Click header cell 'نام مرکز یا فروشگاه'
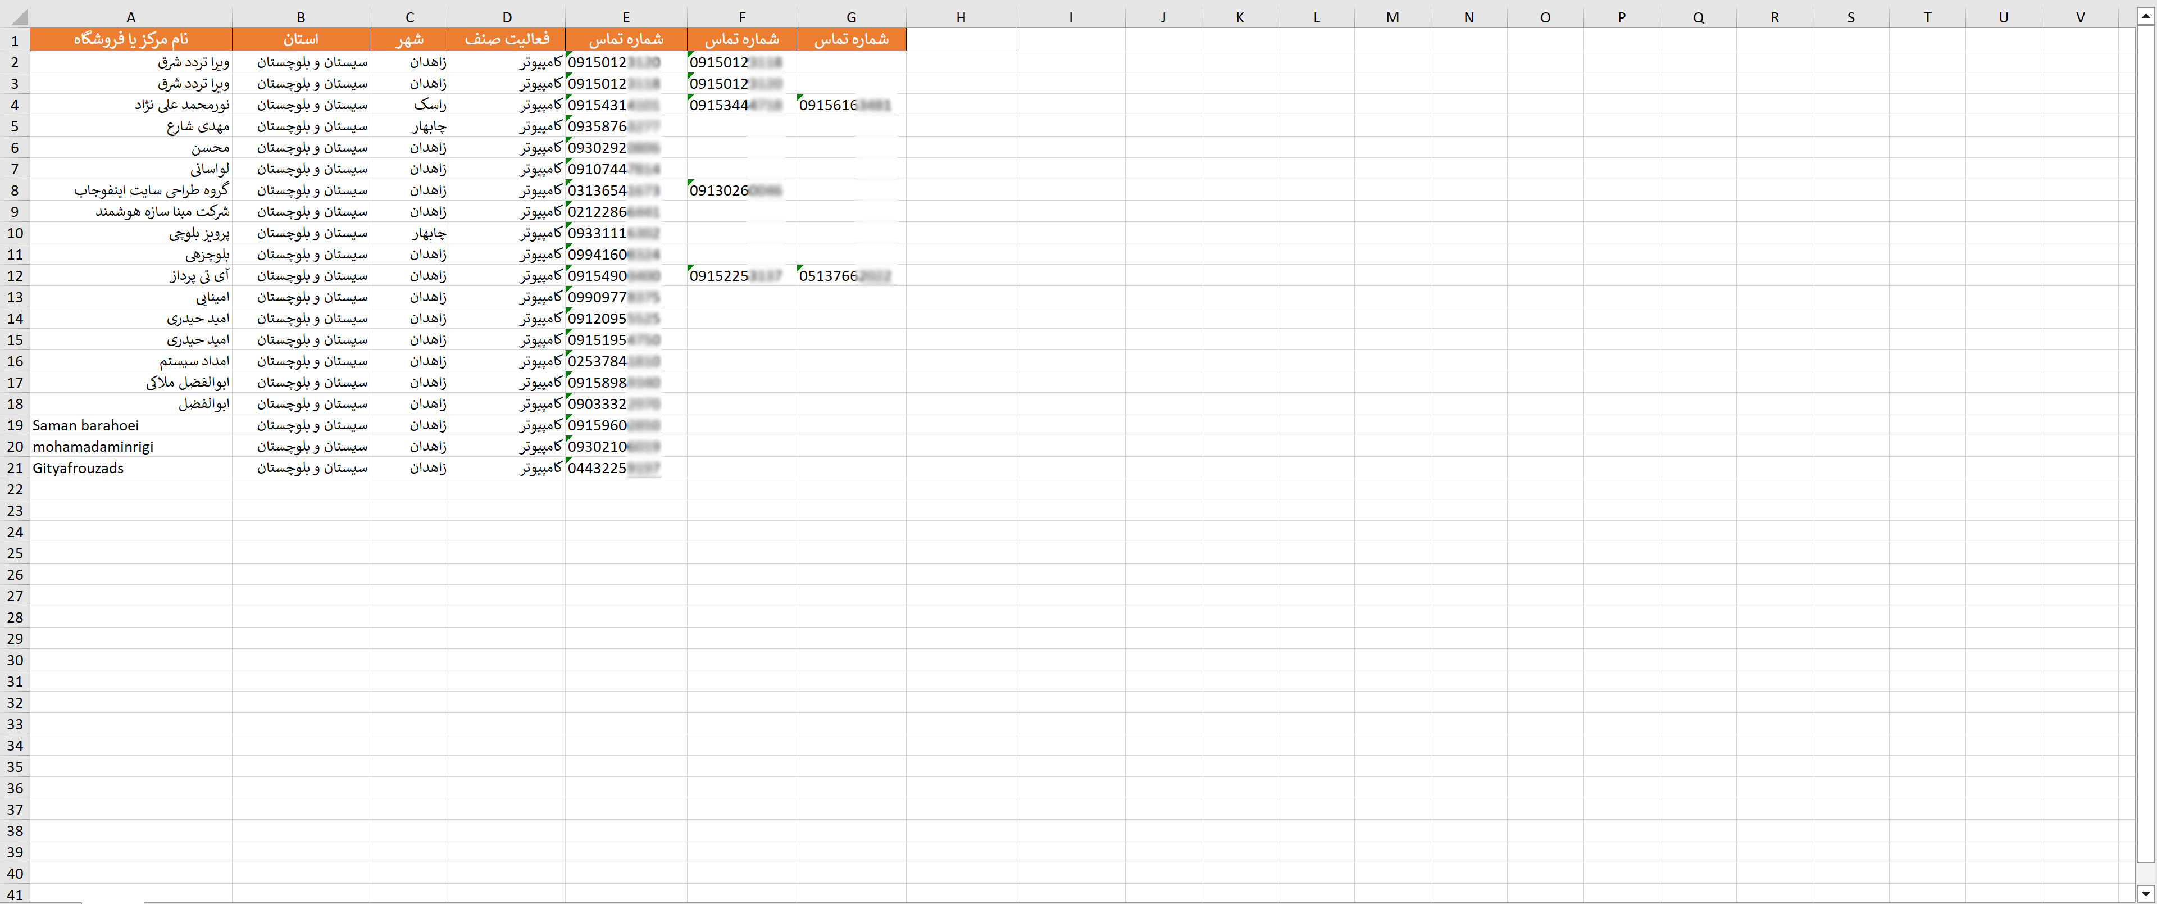 click(x=131, y=39)
